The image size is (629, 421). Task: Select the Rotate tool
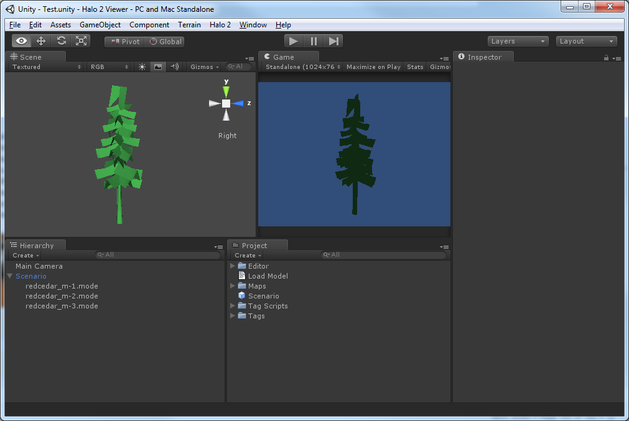click(x=61, y=41)
